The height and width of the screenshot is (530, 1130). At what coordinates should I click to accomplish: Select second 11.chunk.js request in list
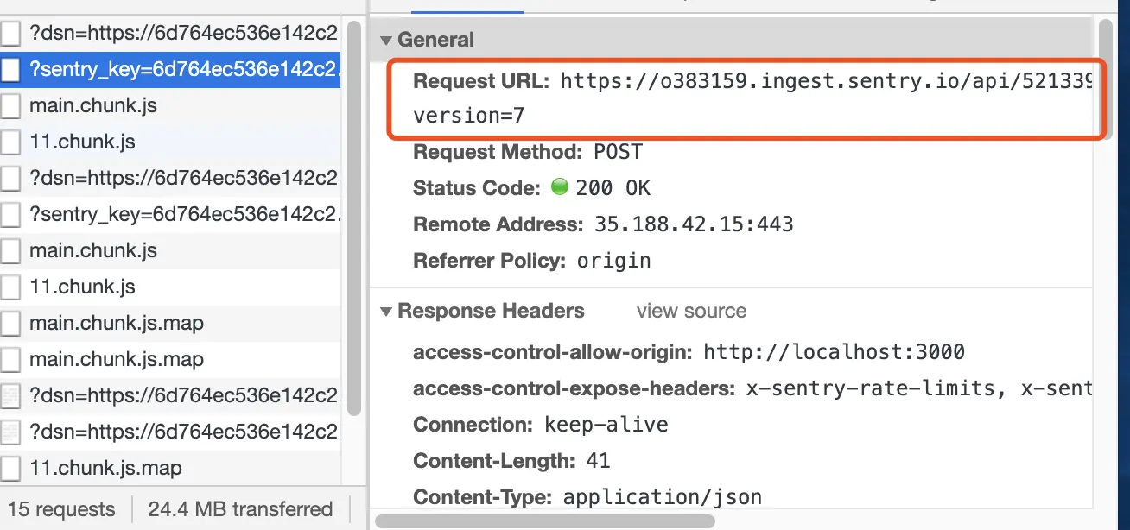170,287
